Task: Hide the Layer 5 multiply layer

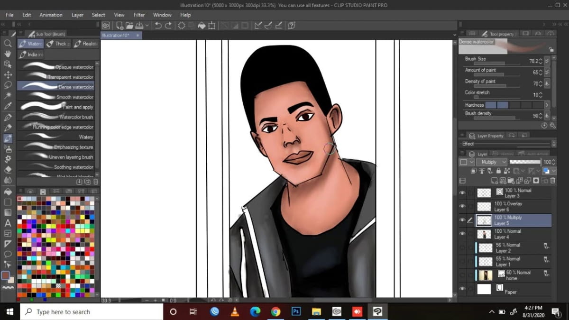Action: (x=462, y=220)
